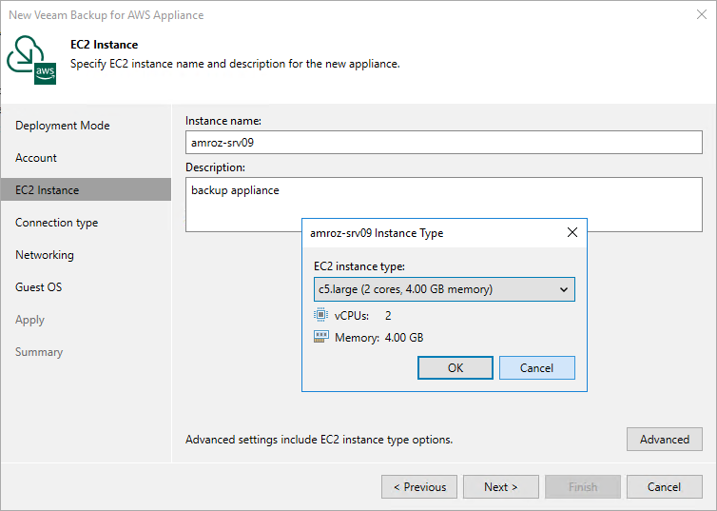Confirm instance type with OK
Viewport: 717px width, 511px height.
click(455, 368)
